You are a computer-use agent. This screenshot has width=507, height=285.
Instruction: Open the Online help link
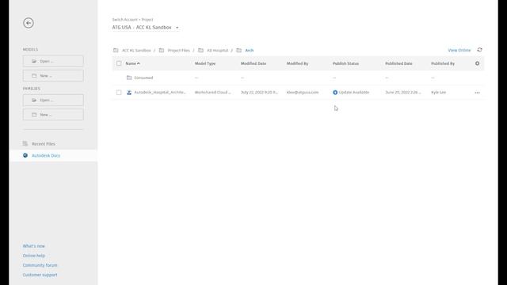click(34, 256)
